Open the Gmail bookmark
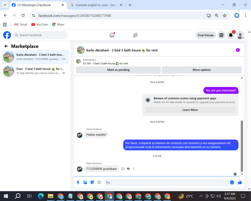The image size is (251, 201). point(21,25)
